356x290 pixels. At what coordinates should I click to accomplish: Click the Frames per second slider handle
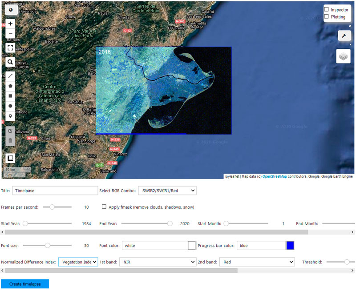click(52, 207)
